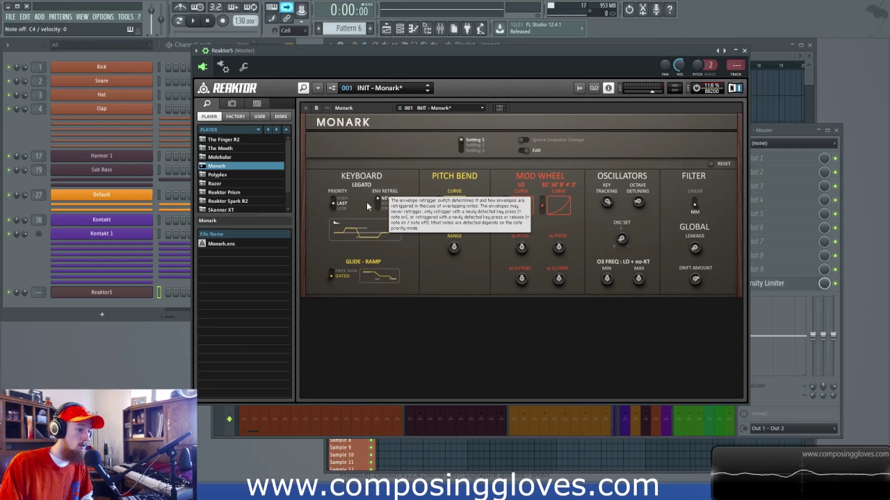Switch to the DISKS browser tab
This screenshot has height=500, width=890.
click(280, 117)
